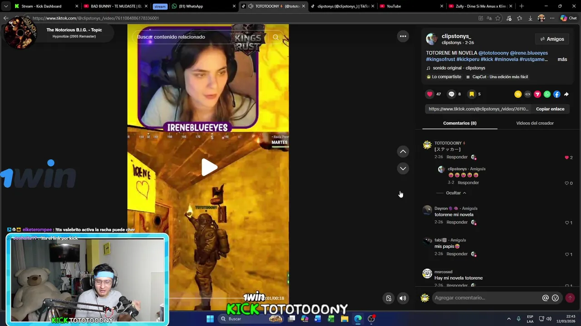
Task: Go to previous video with up chevron
Action: click(403, 151)
